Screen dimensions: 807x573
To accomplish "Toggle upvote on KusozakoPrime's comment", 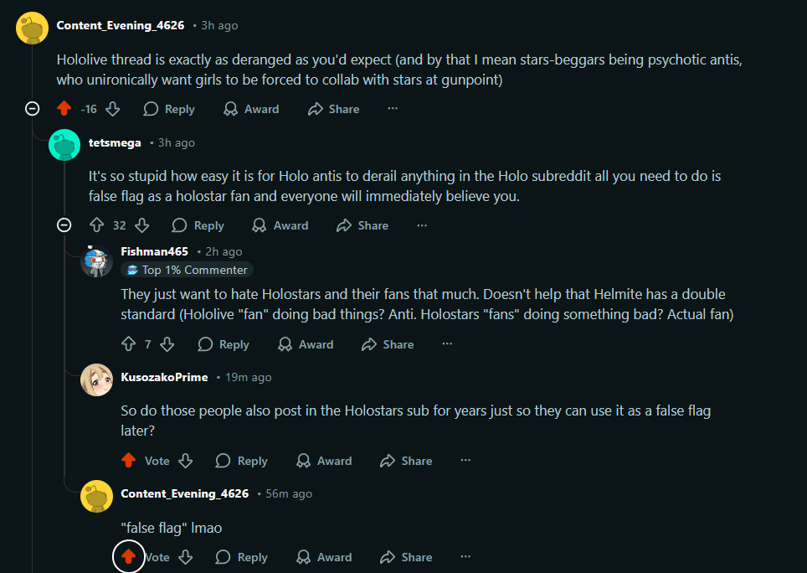I will (x=129, y=460).
